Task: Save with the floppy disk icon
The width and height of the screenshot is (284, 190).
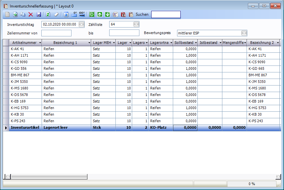Action: pyautogui.click(x=39, y=14)
